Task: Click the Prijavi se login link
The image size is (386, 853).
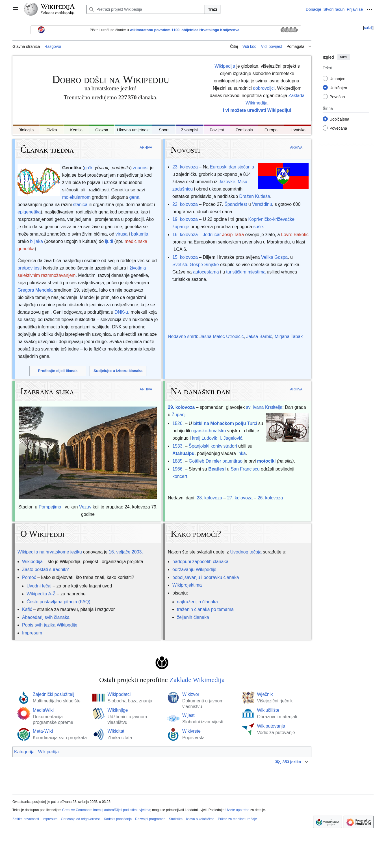Action: point(355,9)
